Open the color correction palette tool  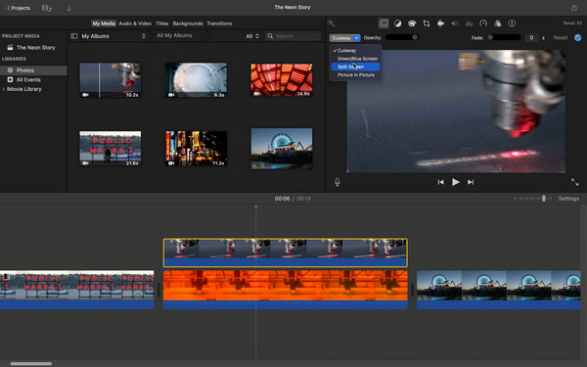coord(412,23)
